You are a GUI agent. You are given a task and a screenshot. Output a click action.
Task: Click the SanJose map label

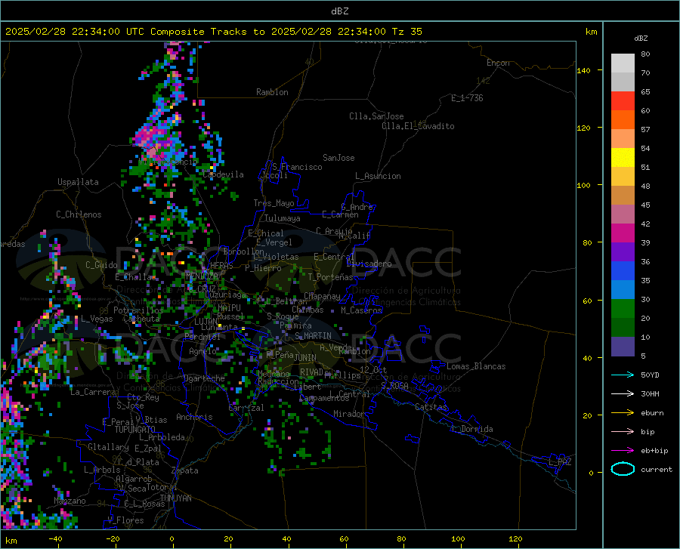tap(338, 158)
